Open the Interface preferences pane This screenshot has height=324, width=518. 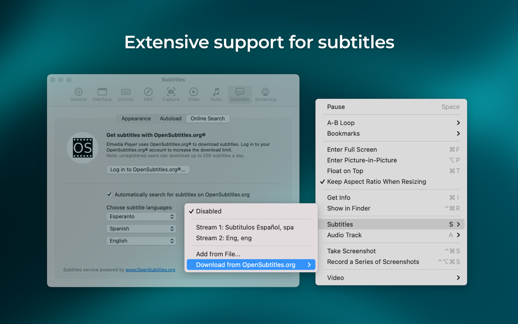[102, 94]
